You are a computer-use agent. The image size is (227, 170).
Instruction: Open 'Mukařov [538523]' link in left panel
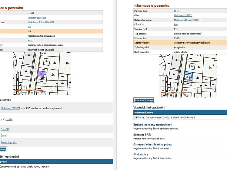coord(37,18)
